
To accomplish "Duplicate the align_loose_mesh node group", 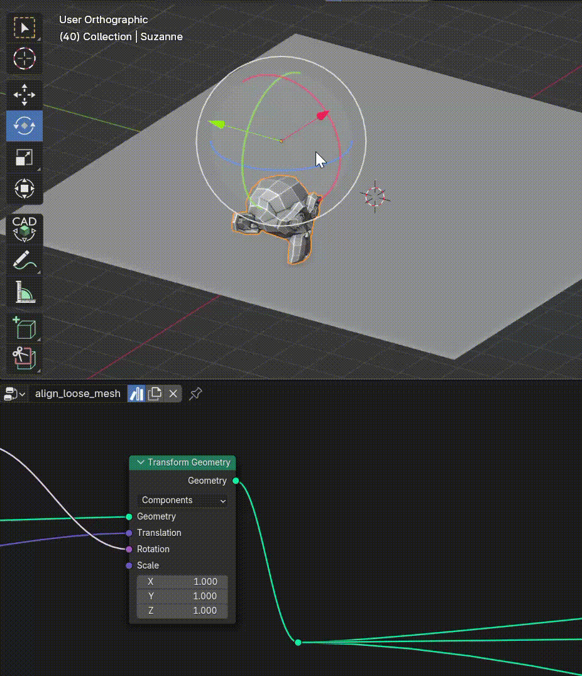I will pyautogui.click(x=155, y=394).
